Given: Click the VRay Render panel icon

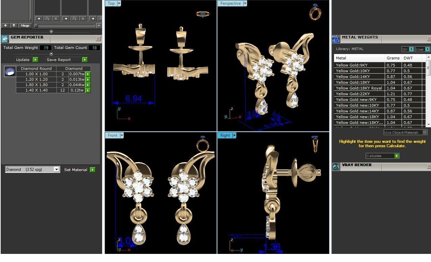Looking at the screenshot, I should pos(336,166).
